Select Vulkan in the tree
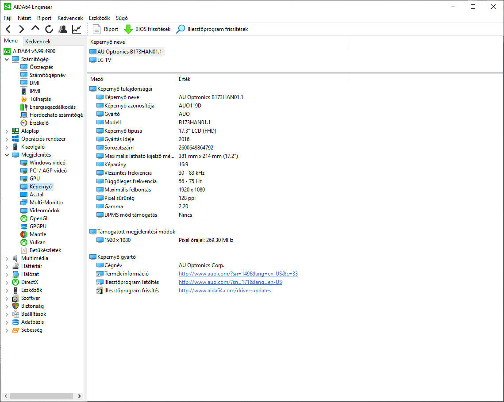This screenshot has height=402, width=504. coord(37,242)
